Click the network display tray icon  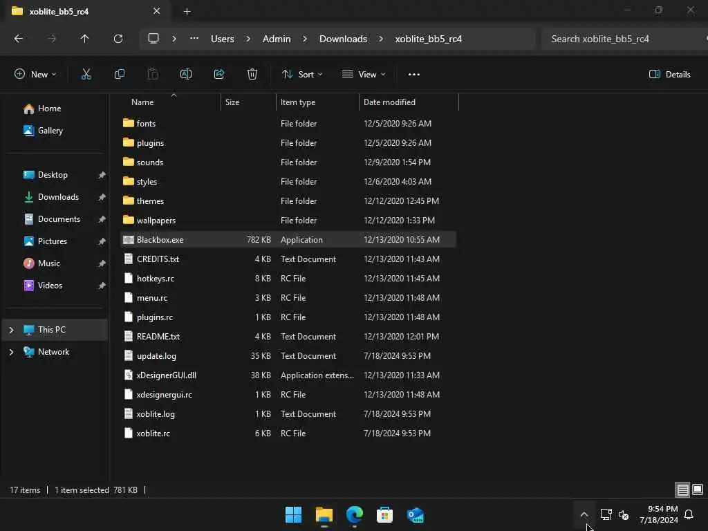point(606,514)
